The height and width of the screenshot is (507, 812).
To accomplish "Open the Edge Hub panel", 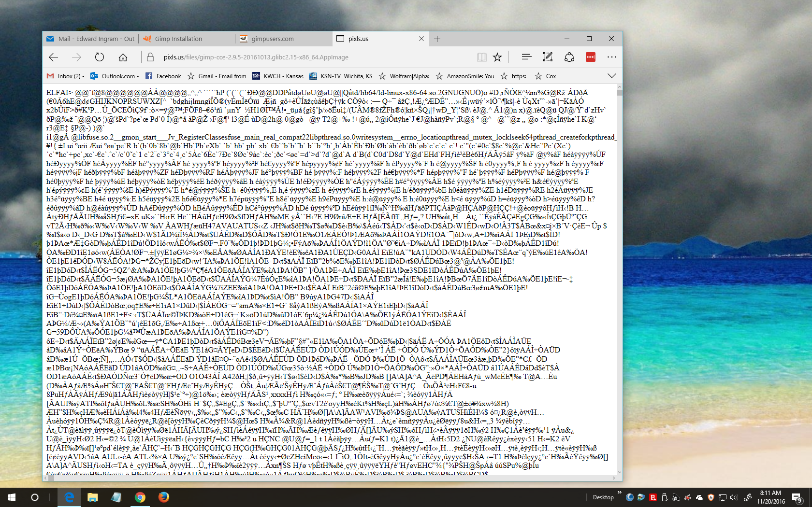I will pyautogui.click(x=526, y=57).
